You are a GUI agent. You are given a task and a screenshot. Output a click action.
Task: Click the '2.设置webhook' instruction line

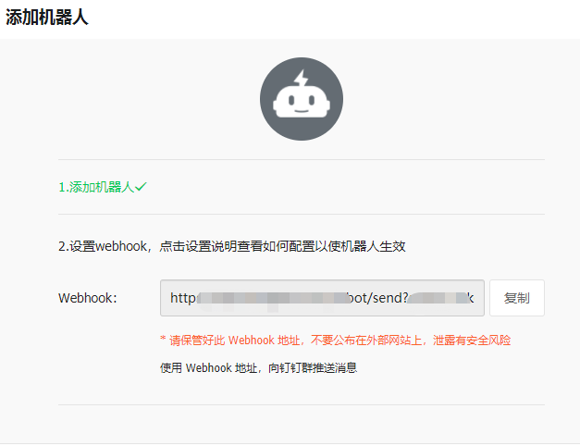tap(232, 246)
